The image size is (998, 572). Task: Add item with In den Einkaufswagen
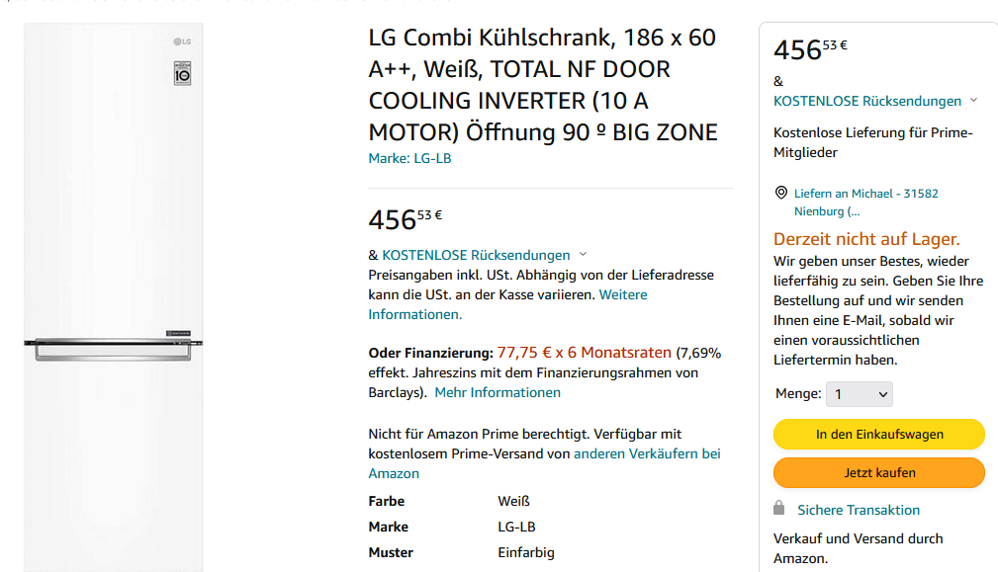click(x=879, y=434)
